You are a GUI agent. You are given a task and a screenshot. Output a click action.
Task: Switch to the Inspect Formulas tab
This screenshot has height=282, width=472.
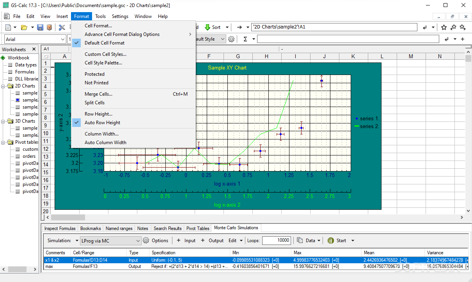click(x=60, y=228)
